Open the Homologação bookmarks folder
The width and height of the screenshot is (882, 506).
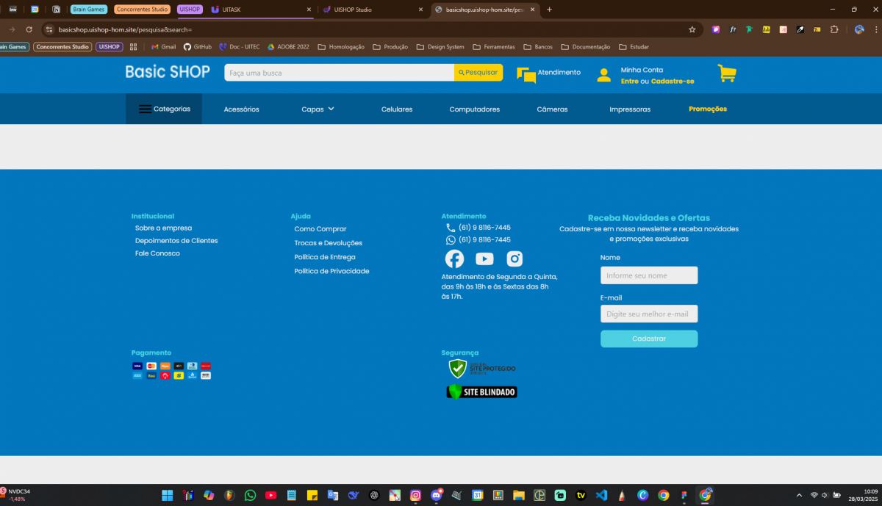[340, 47]
